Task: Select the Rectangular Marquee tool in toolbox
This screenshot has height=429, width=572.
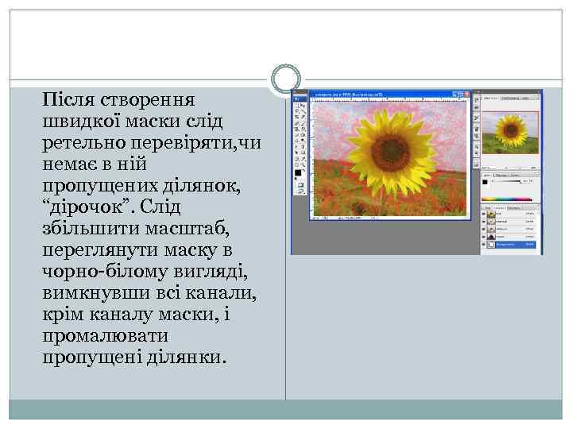Action: point(296,105)
